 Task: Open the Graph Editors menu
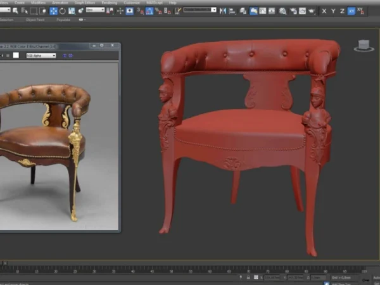(85, 3)
